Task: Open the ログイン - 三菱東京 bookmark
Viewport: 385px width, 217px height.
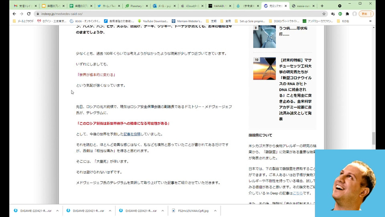Action: click(52, 21)
